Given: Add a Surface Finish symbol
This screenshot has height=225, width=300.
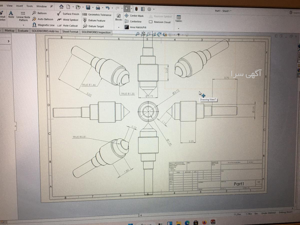Looking at the screenshot, I should [x=68, y=14].
